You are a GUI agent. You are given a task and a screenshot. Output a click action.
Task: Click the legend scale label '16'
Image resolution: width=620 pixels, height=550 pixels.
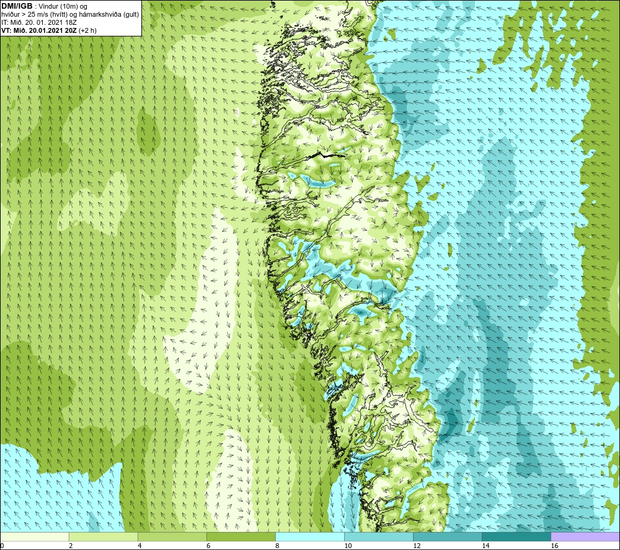click(554, 546)
